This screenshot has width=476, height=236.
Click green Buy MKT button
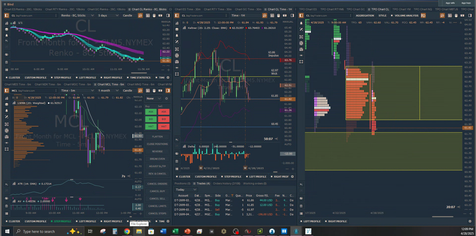coord(151,126)
